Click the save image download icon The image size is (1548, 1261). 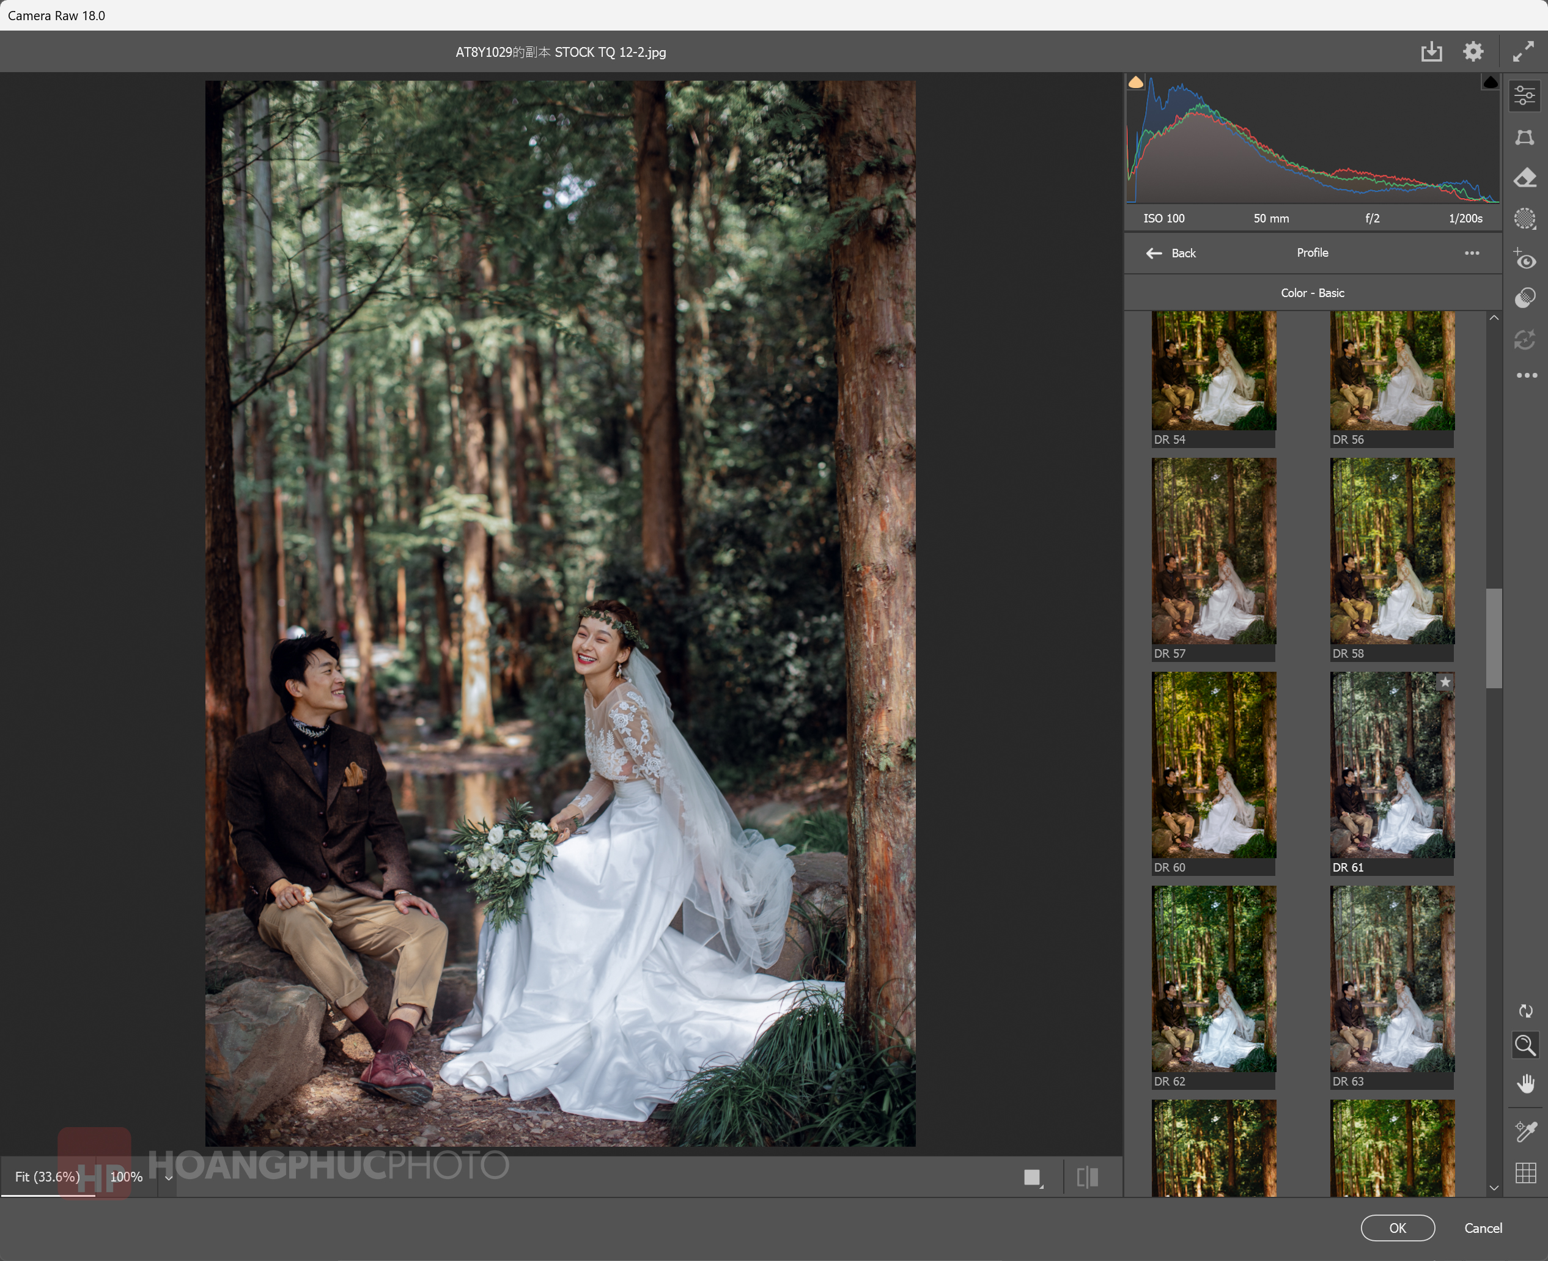coord(1431,51)
